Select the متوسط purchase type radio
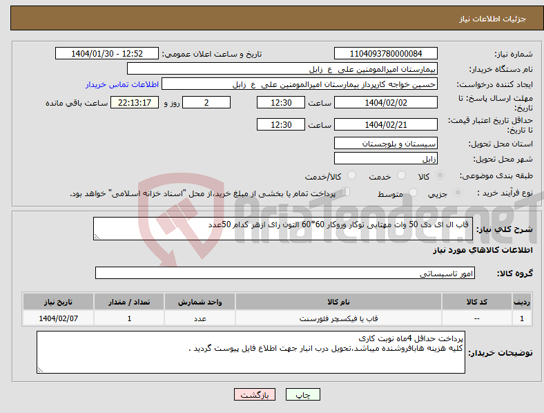Screen dimensions: 544x413 (x=414, y=193)
